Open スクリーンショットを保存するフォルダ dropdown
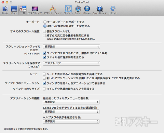The width and height of the screenshot is (164, 133). tap(71, 63)
